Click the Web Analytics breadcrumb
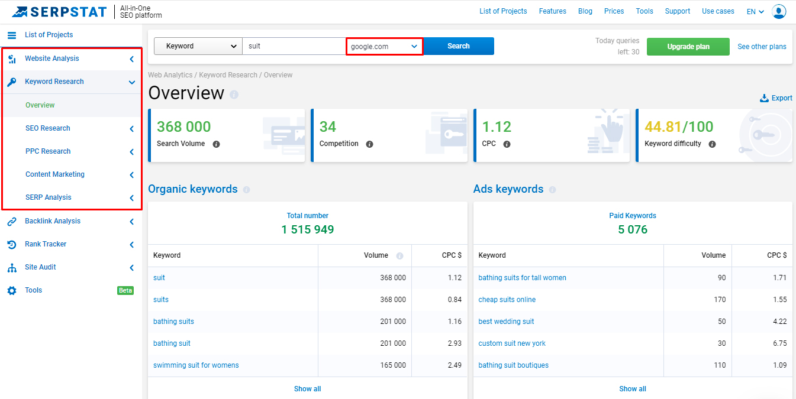796x399 pixels. click(x=170, y=75)
